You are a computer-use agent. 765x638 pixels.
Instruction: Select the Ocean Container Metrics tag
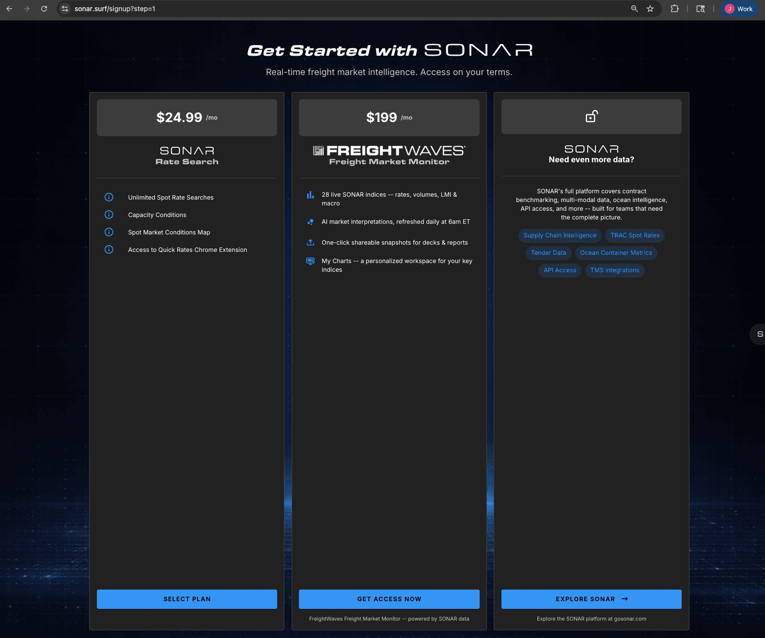[x=616, y=253]
